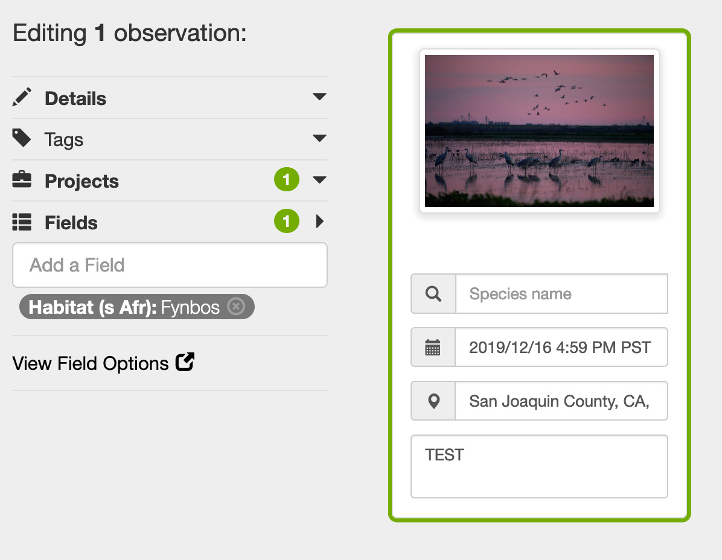Focus the Species name field
The image size is (722, 560).
click(x=561, y=293)
